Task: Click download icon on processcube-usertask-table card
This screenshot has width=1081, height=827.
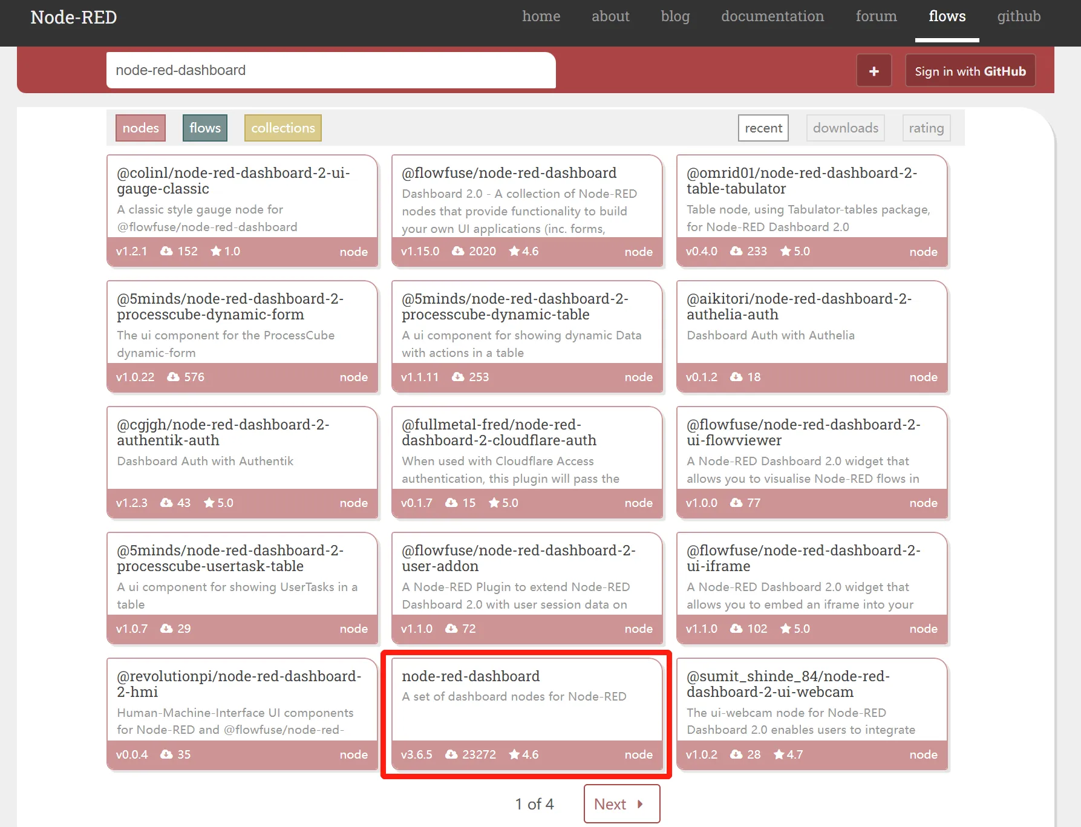Action: tap(166, 629)
